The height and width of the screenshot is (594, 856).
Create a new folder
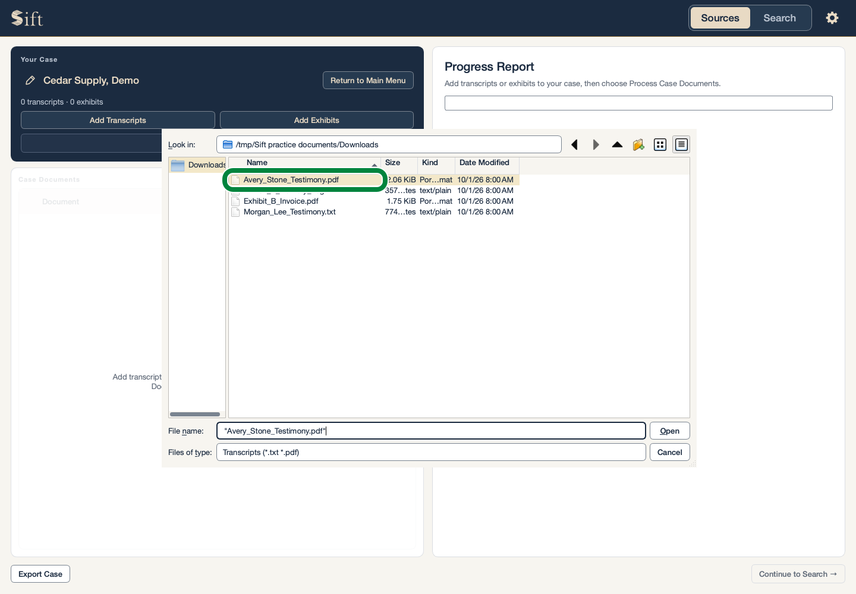(x=638, y=145)
